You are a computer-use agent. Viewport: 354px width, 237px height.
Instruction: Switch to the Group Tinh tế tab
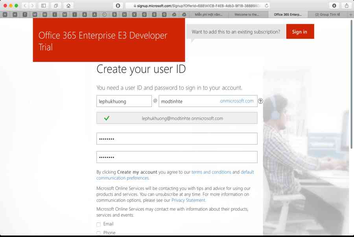[327, 15]
